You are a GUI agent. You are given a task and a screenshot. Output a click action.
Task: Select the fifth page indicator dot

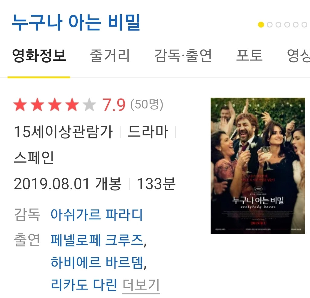pyautogui.click(x=296, y=25)
